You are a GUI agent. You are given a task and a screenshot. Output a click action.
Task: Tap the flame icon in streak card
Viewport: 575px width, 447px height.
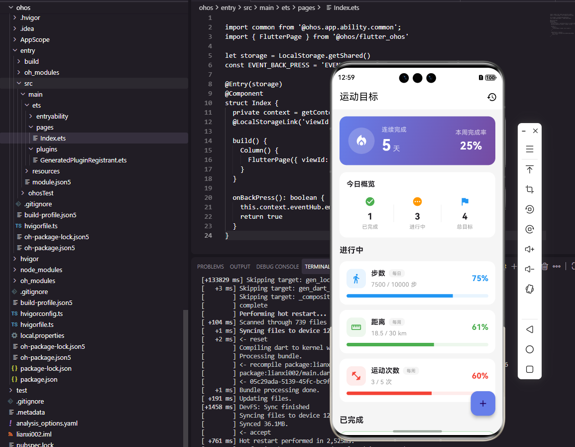click(361, 141)
